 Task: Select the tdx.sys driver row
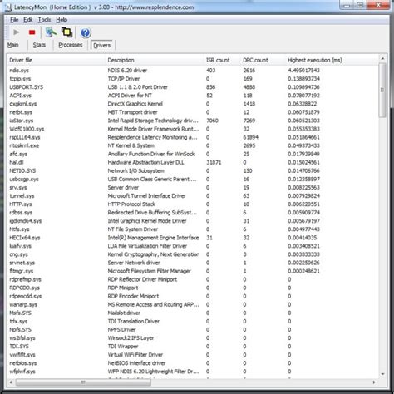[x=192, y=321]
